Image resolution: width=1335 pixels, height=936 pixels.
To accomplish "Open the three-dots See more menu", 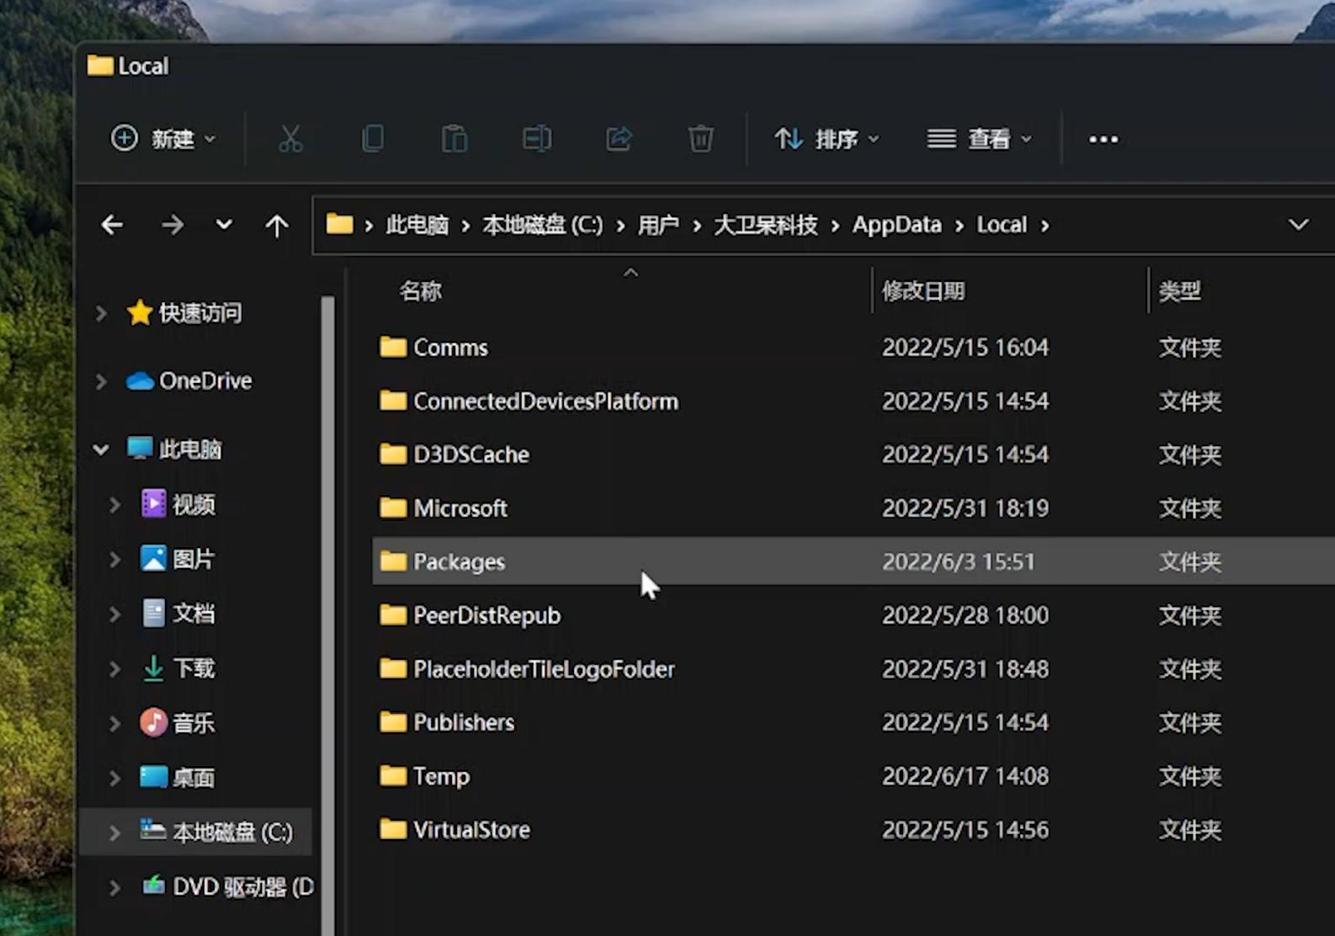I will click(1104, 139).
